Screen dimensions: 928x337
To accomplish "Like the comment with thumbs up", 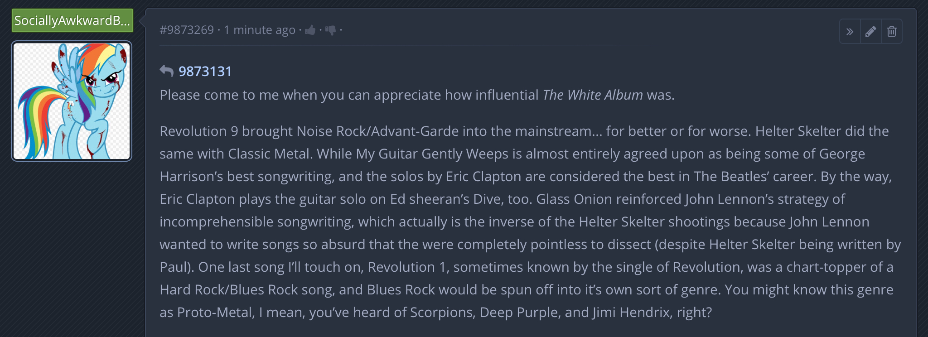I will click(x=310, y=30).
